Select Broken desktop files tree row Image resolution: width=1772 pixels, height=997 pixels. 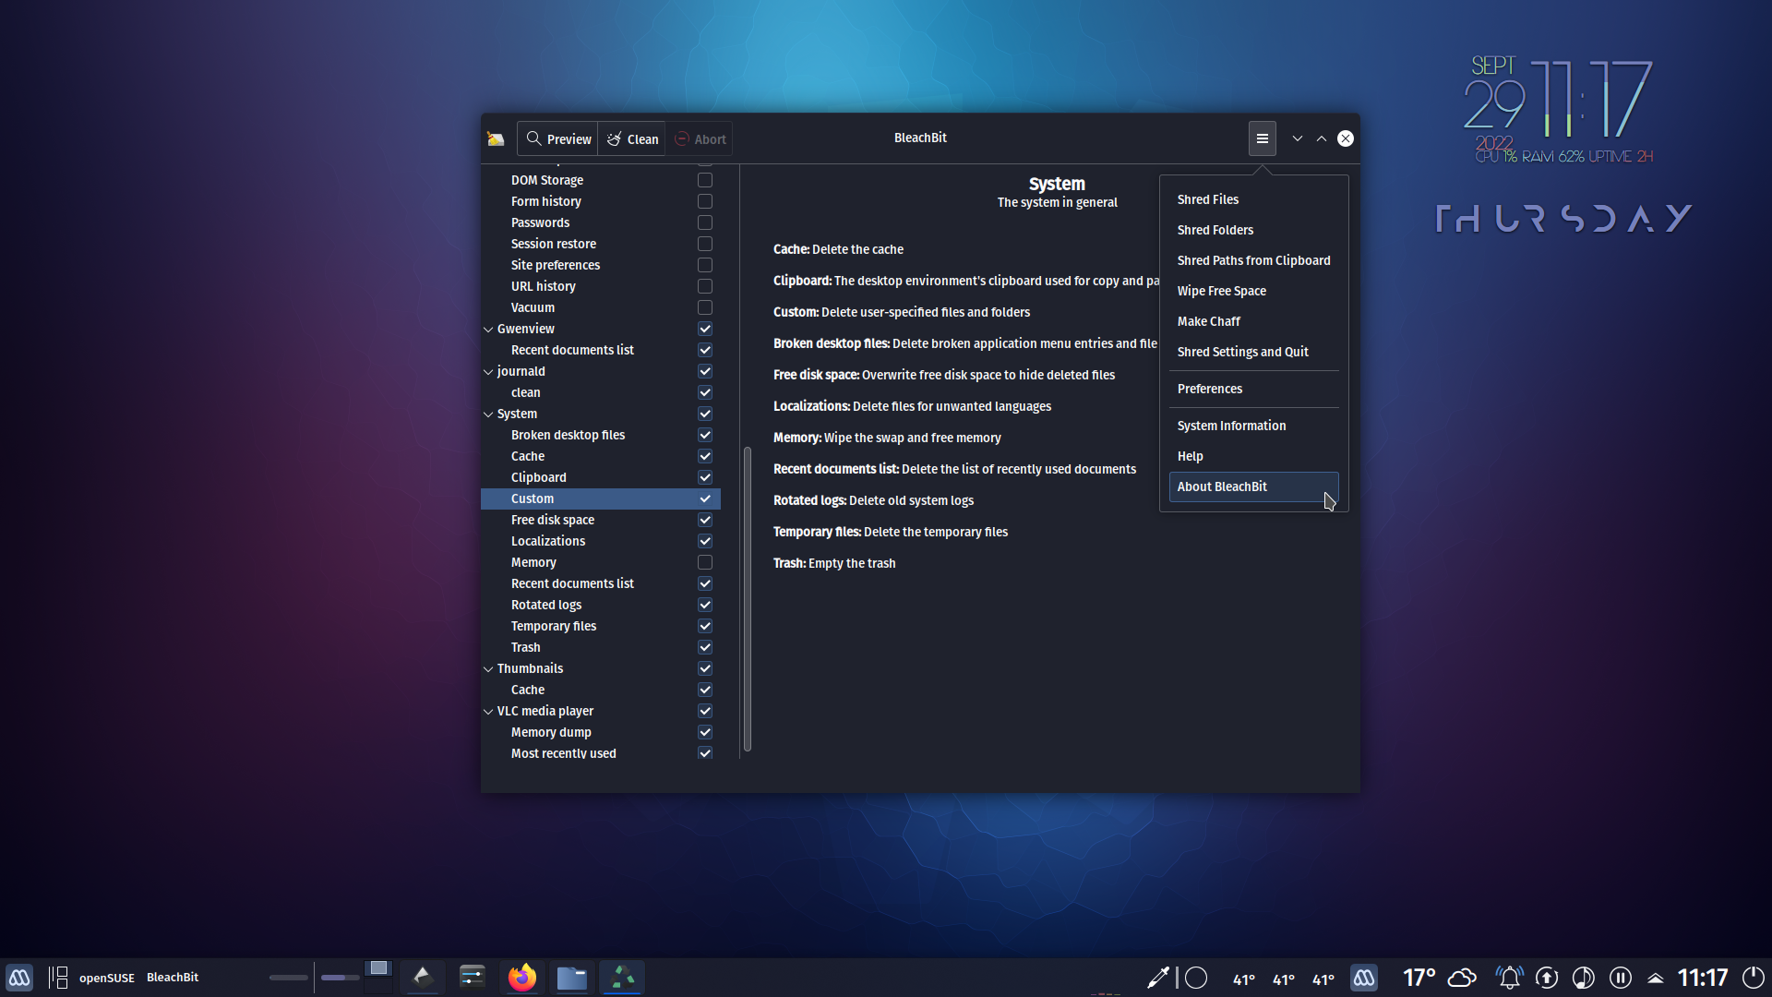[x=601, y=435]
